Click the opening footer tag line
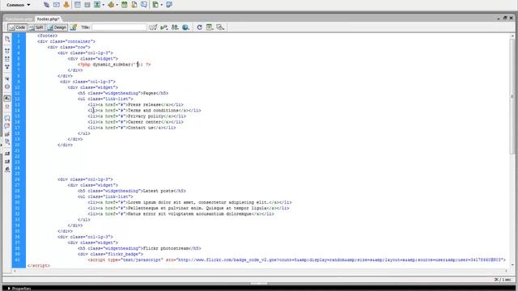Image resolution: width=518 pixels, height=291 pixels. (x=48, y=36)
